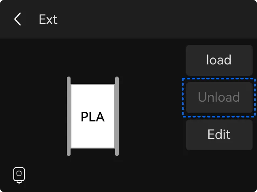The height and width of the screenshot is (192, 257).
Task: Return to the previous screen from Ext
Action: click(x=17, y=19)
